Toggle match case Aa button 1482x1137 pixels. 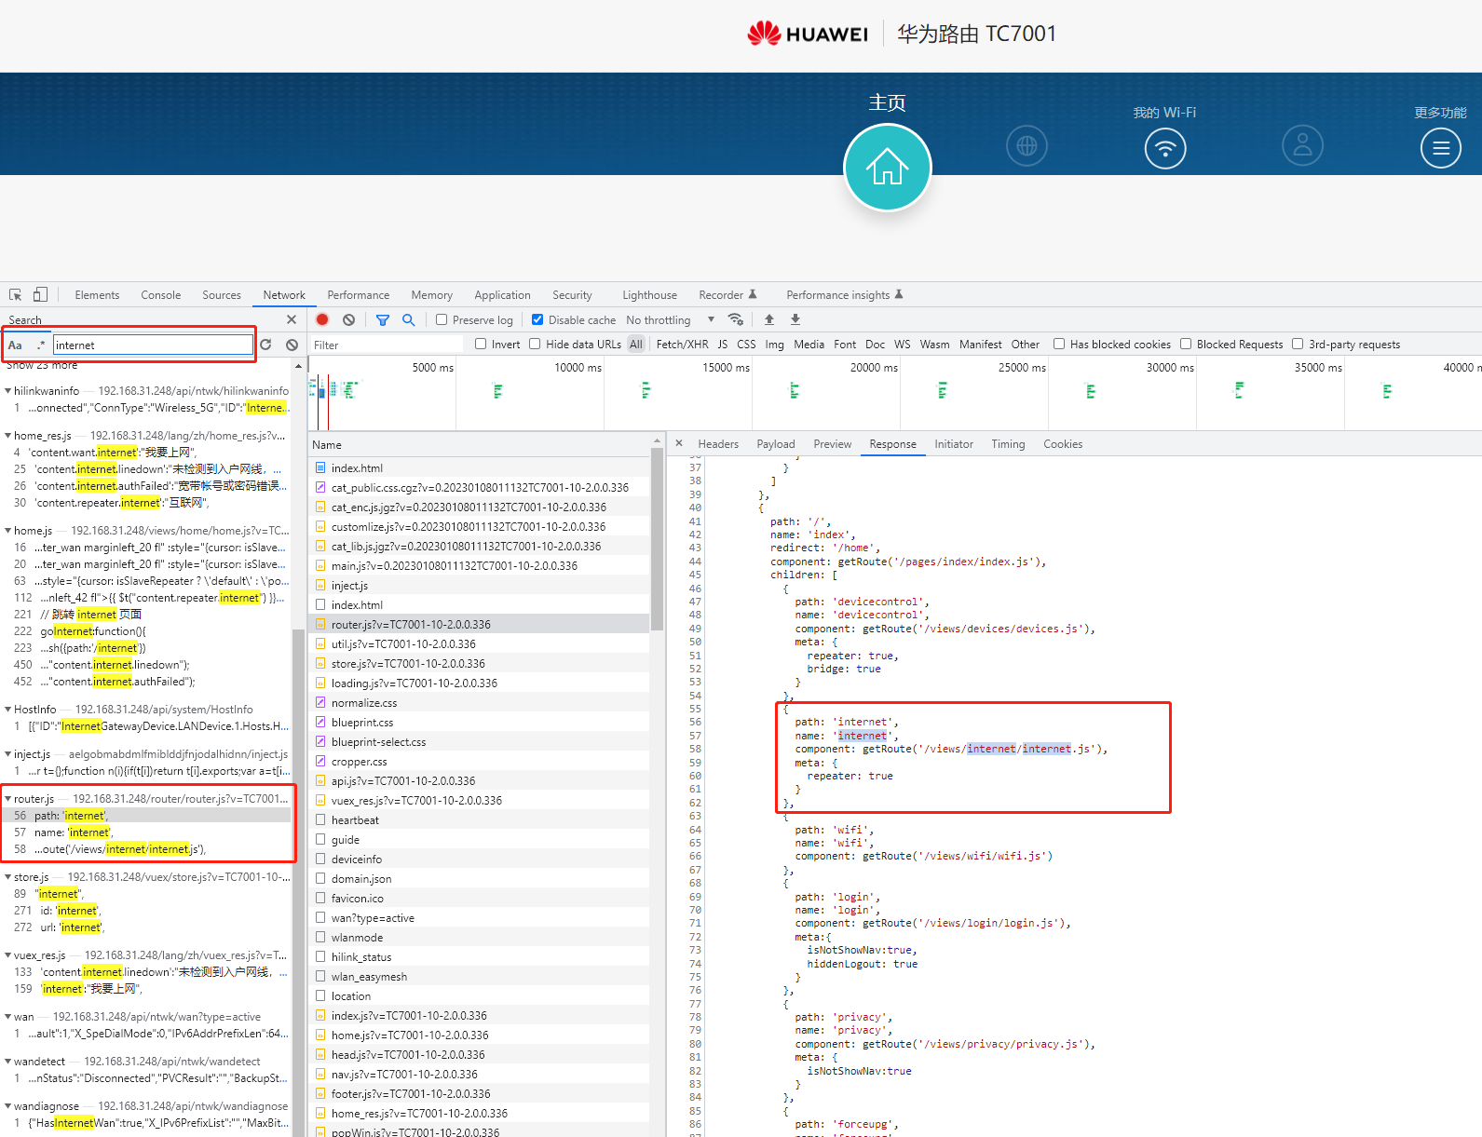click(x=15, y=345)
